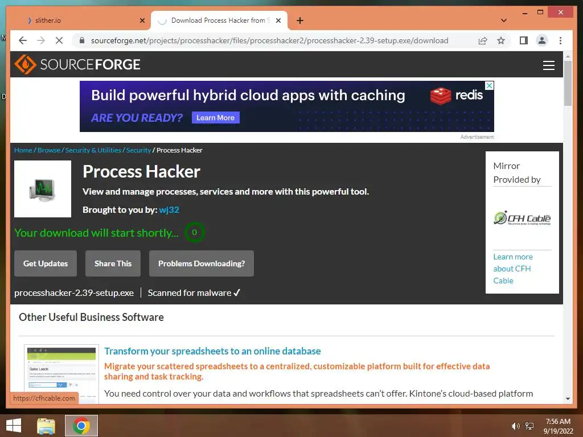Viewport: 583px width, 437px height.
Task: Click the Process Hacker title text
Action: coord(141,172)
